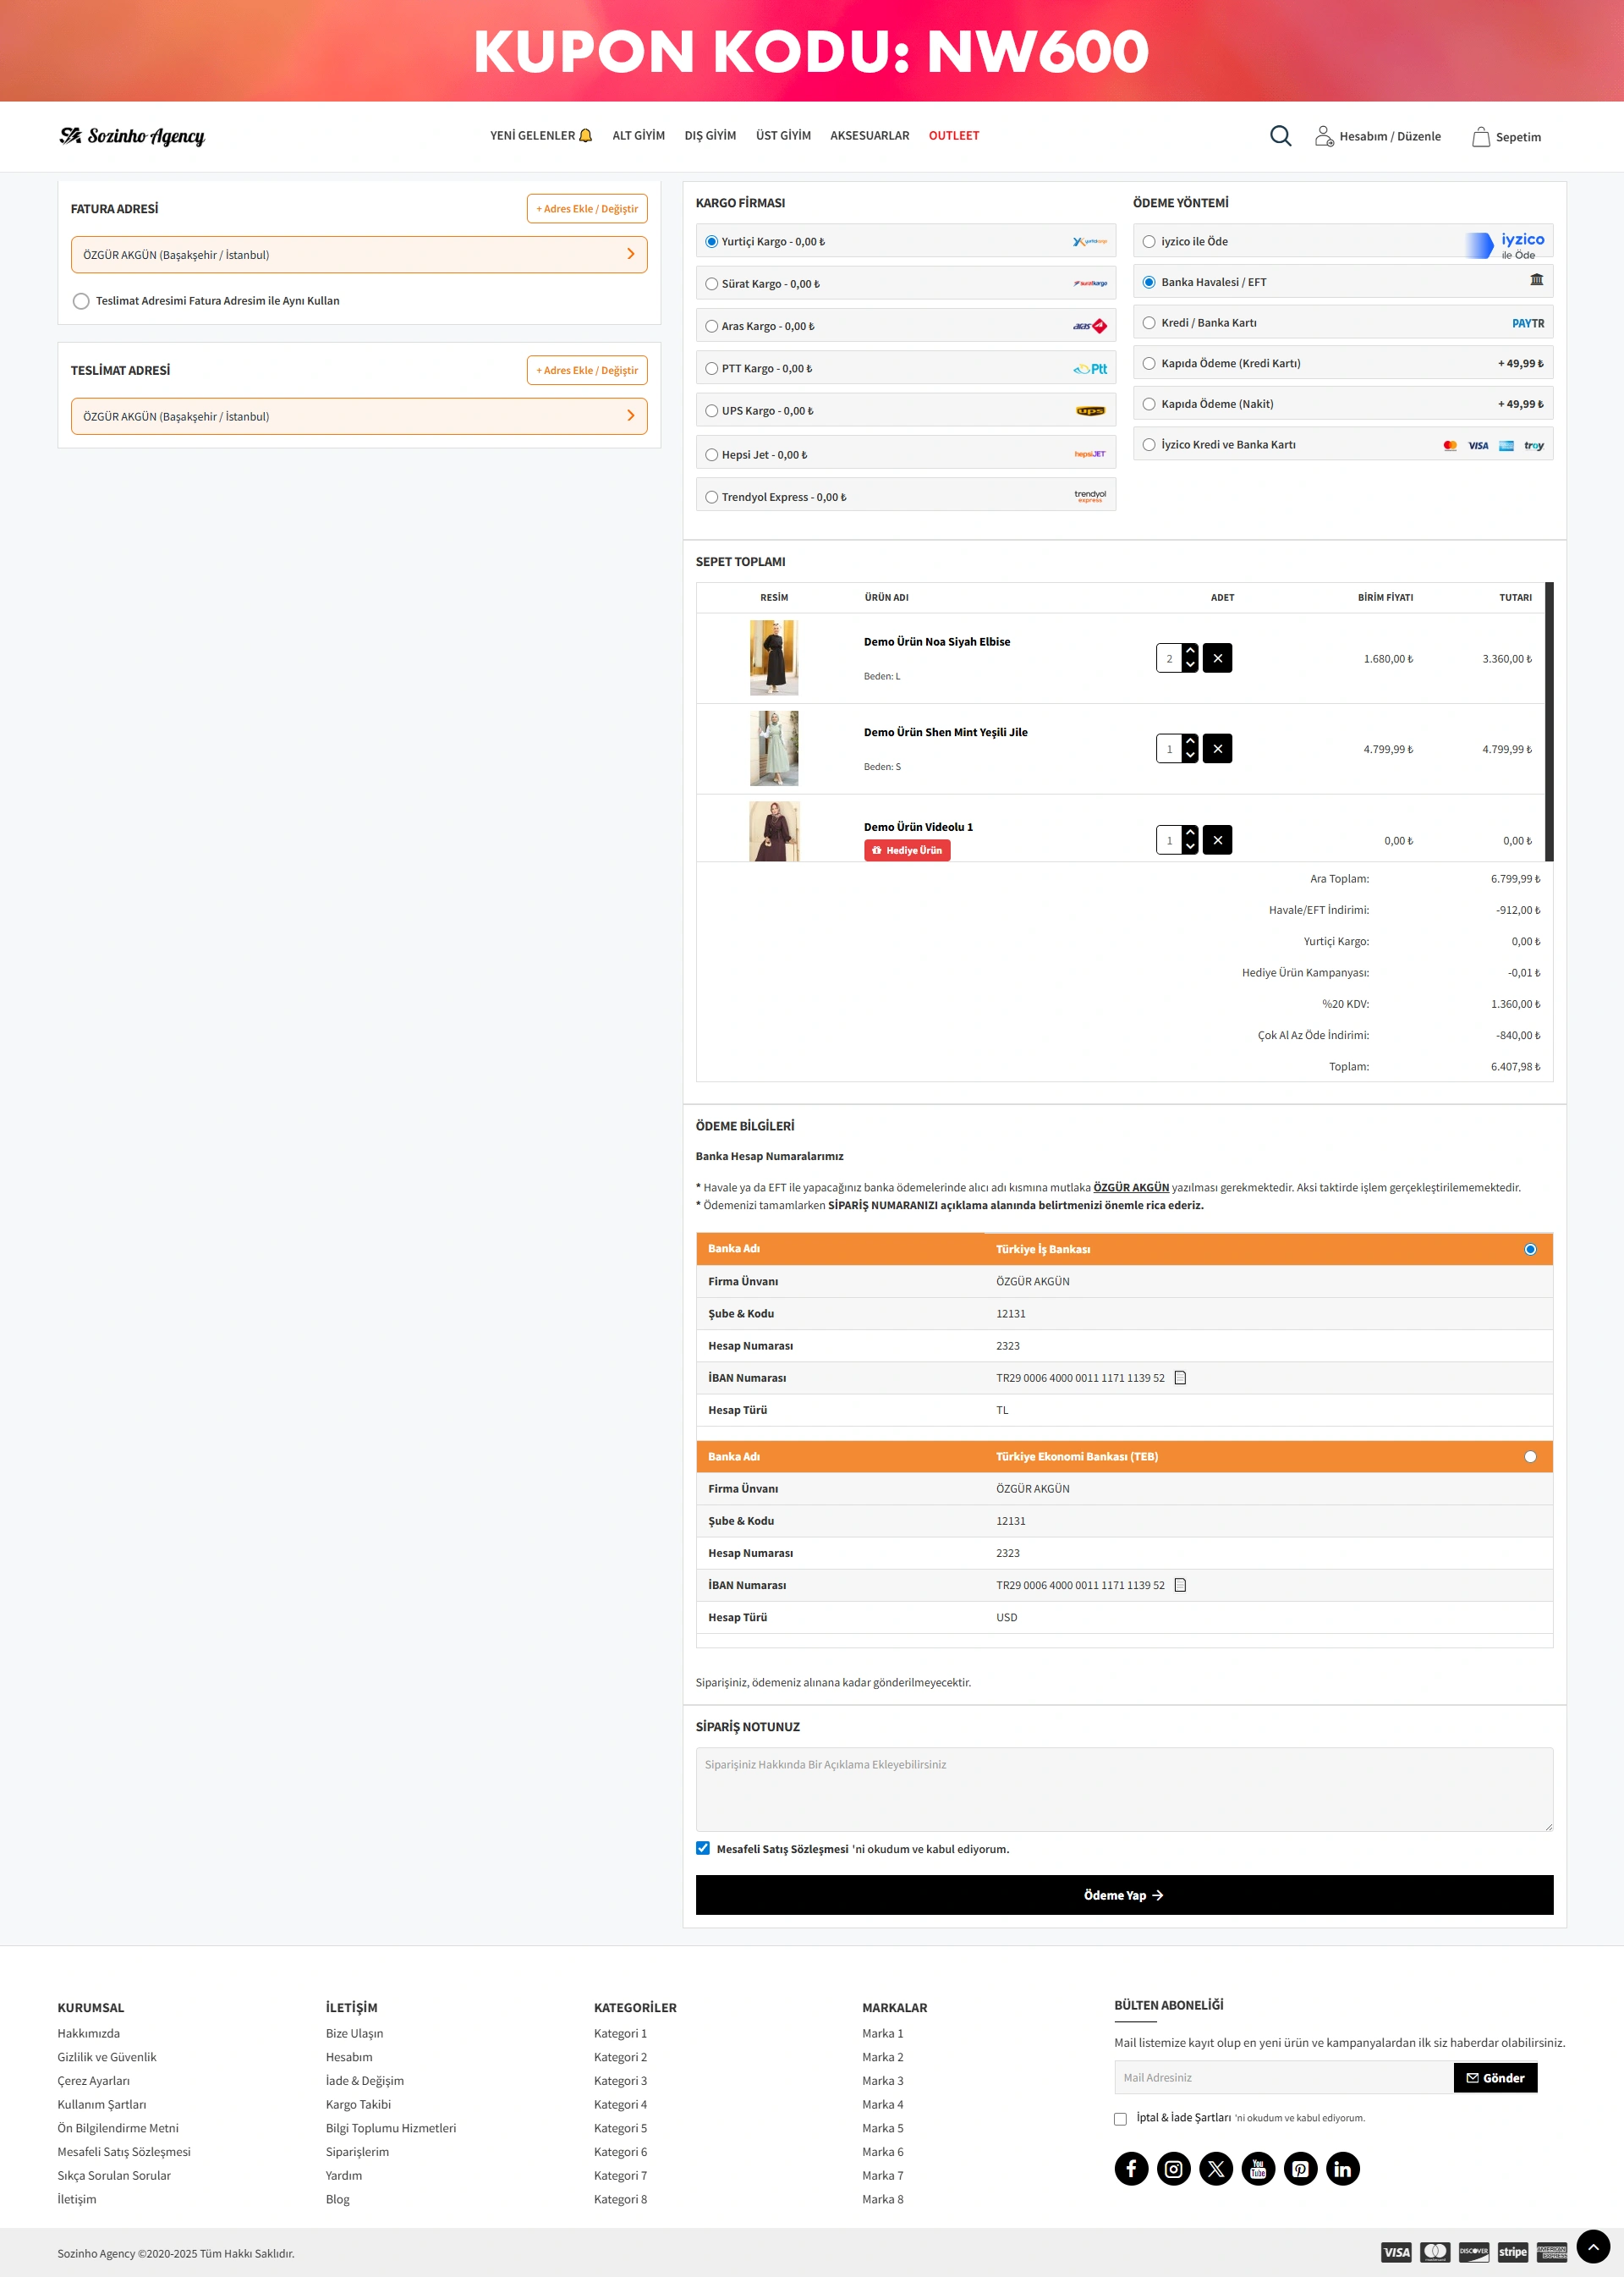Click the Sipariş Notunuz text area
This screenshot has height=2277, width=1624.
point(1123,1789)
